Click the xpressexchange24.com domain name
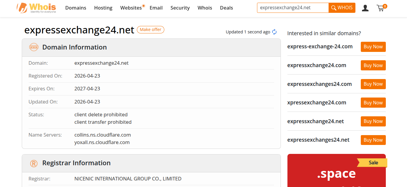 click(x=317, y=103)
